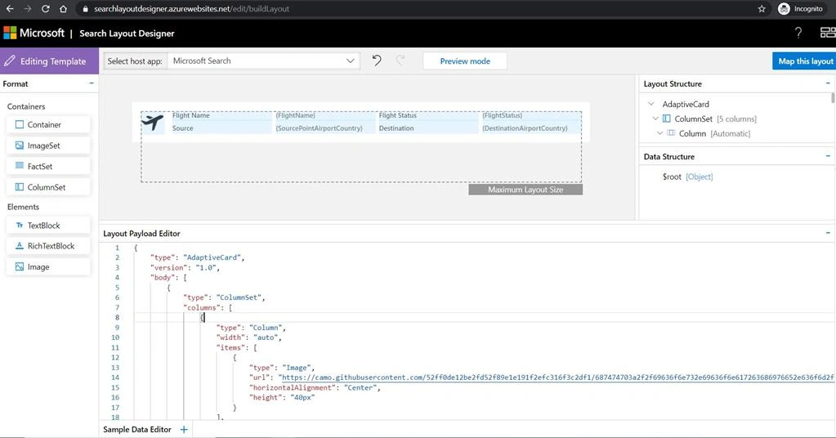Collapse the Column tree node chevron

[660, 132]
